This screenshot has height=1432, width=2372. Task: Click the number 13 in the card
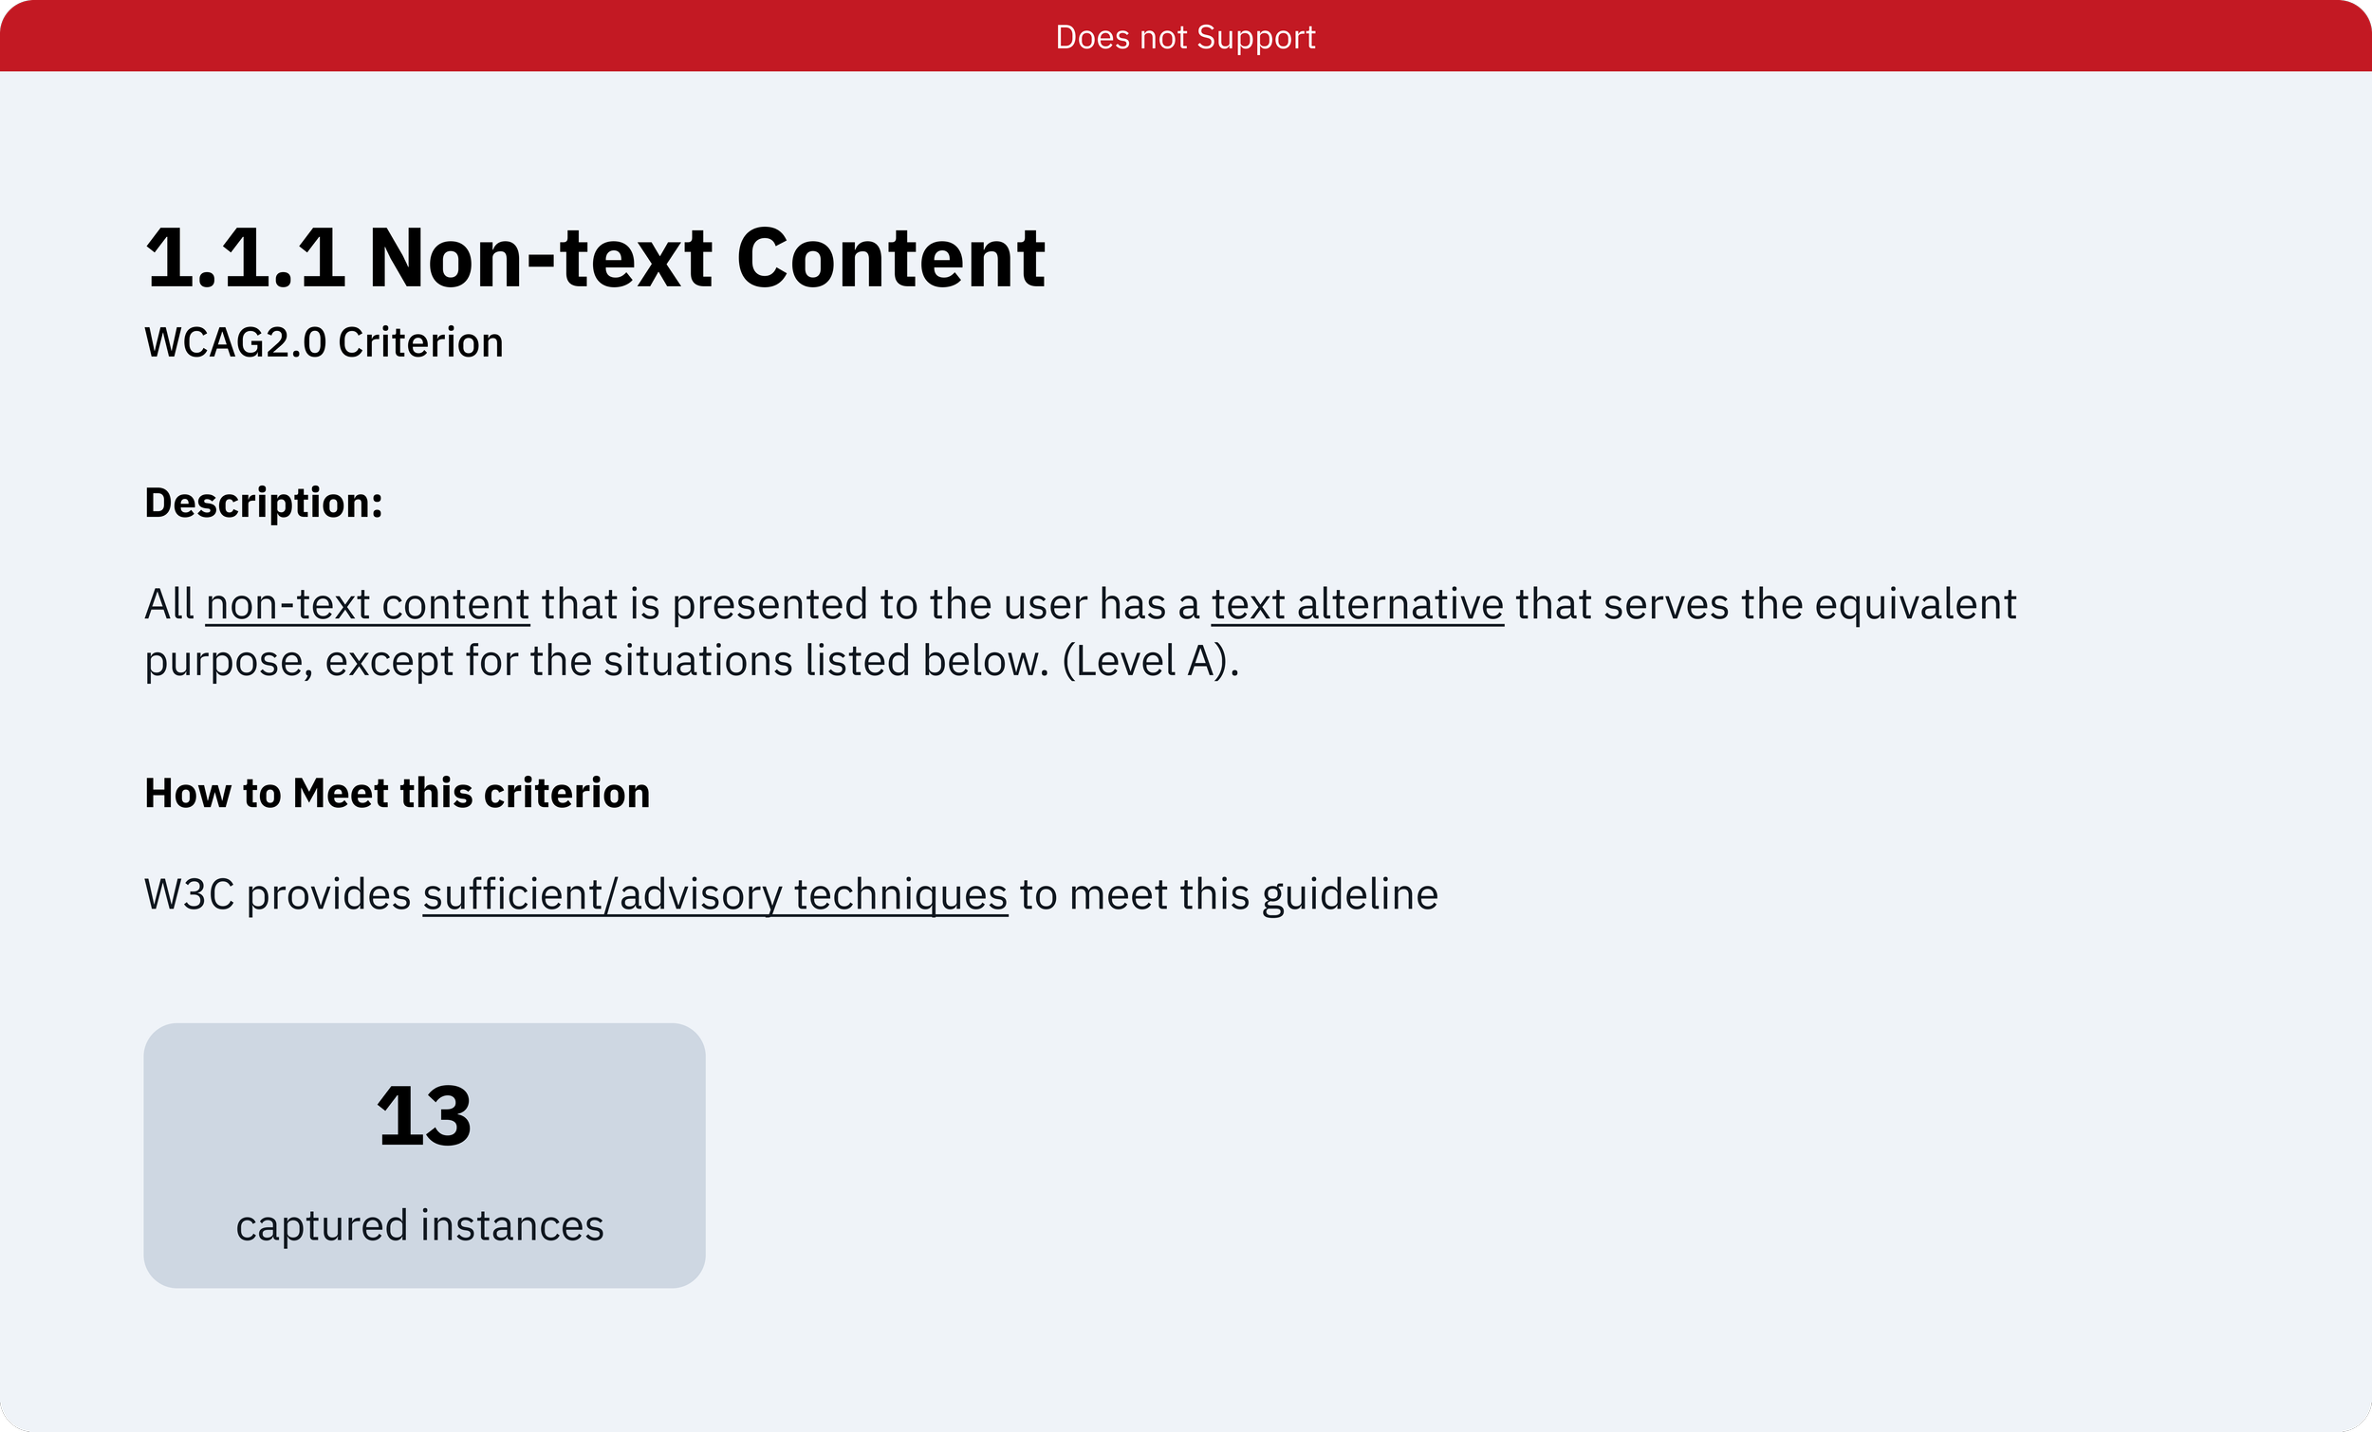coord(424,1116)
